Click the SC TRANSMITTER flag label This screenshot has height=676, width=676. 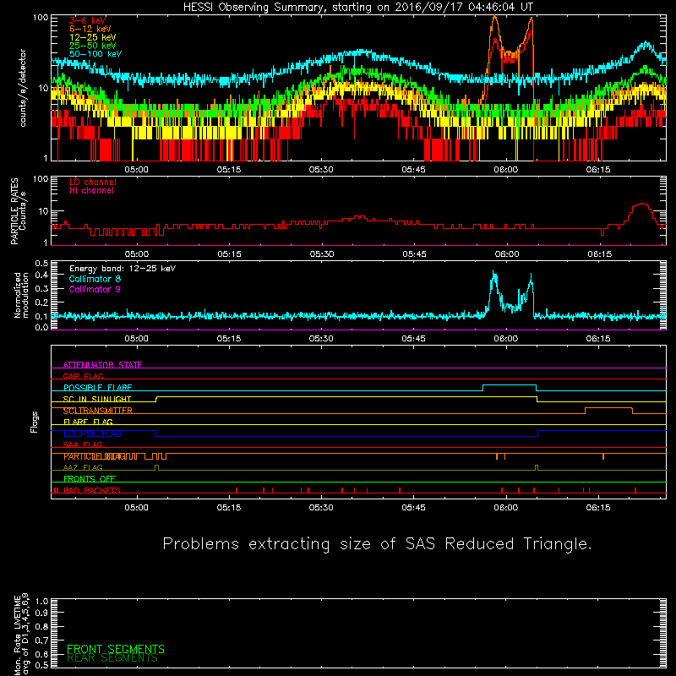click(98, 411)
